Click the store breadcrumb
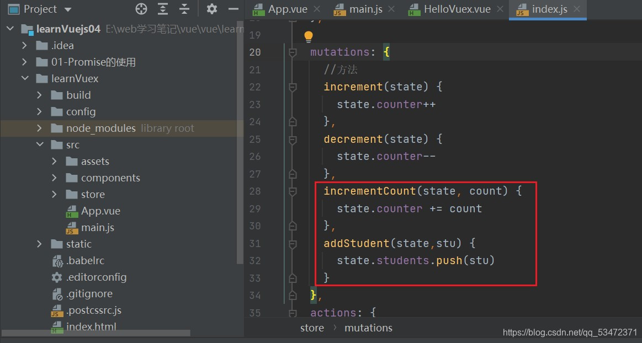Screen dimensions: 642x343 point(312,328)
